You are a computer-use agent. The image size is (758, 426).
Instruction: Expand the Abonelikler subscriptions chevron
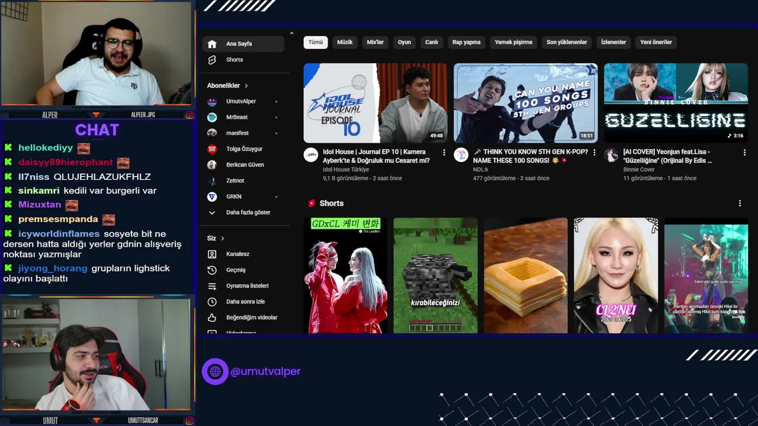tap(246, 86)
